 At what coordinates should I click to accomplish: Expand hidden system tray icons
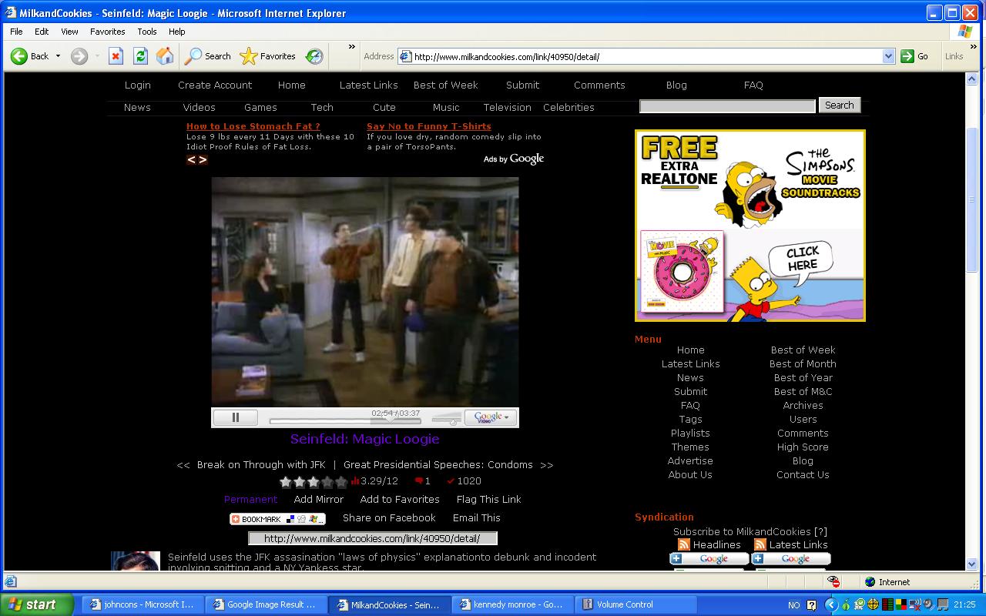point(830,605)
